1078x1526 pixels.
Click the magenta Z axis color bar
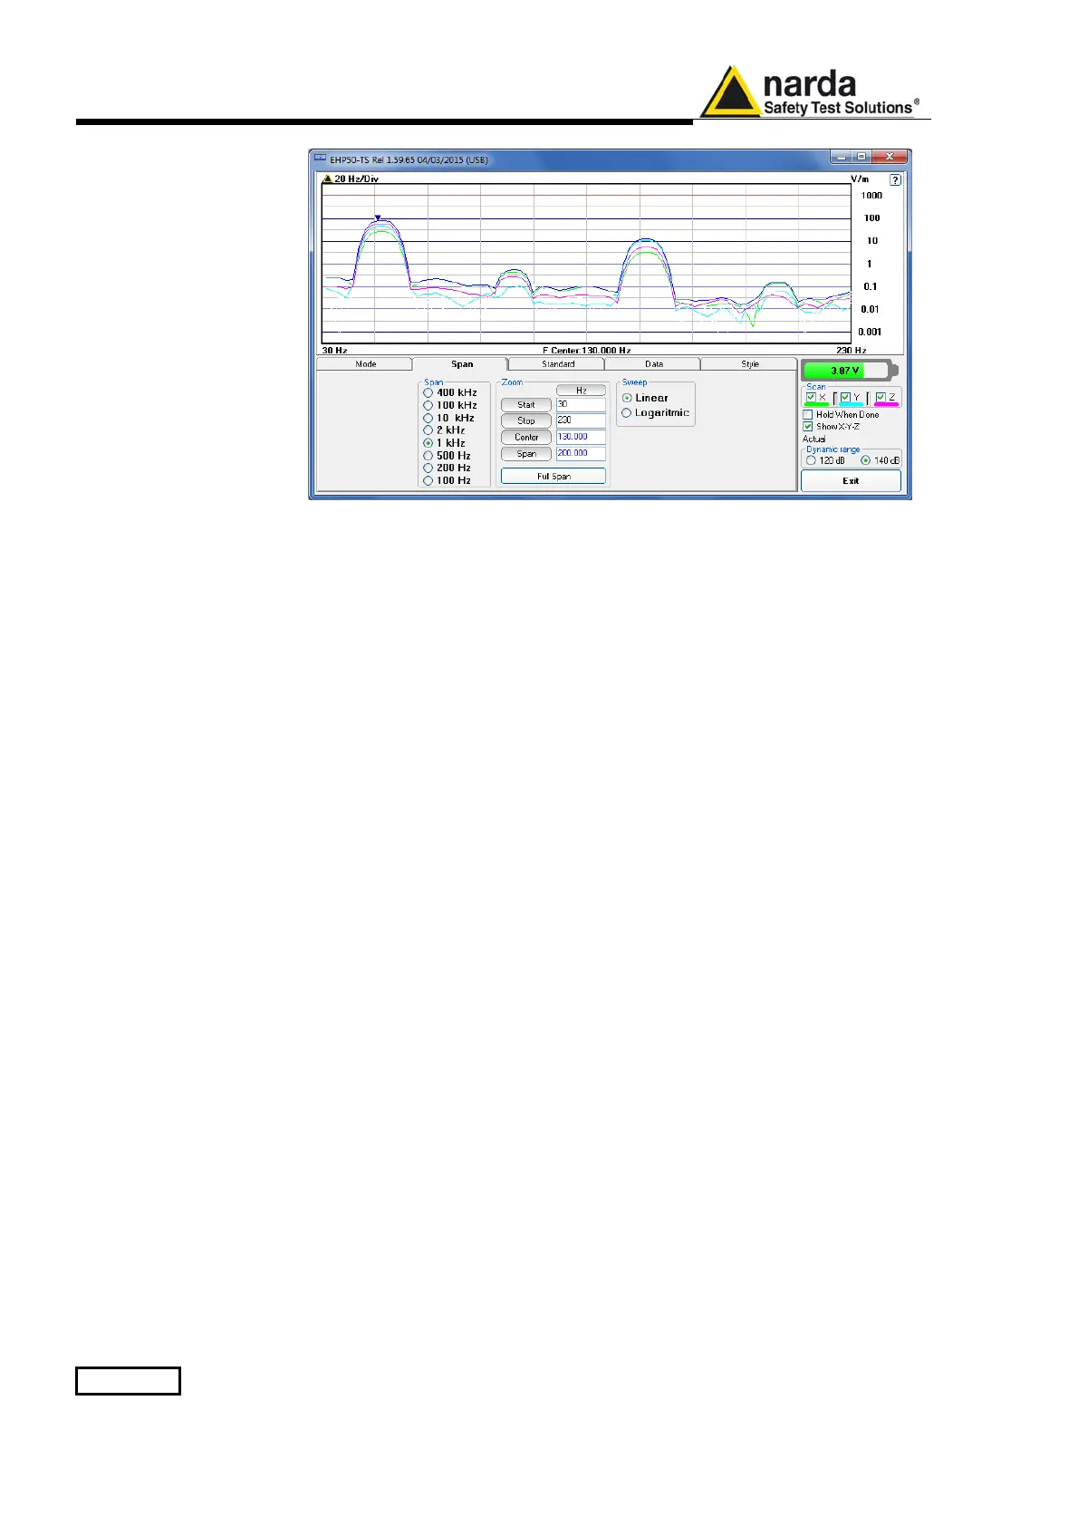pyautogui.click(x=887, y=405)
